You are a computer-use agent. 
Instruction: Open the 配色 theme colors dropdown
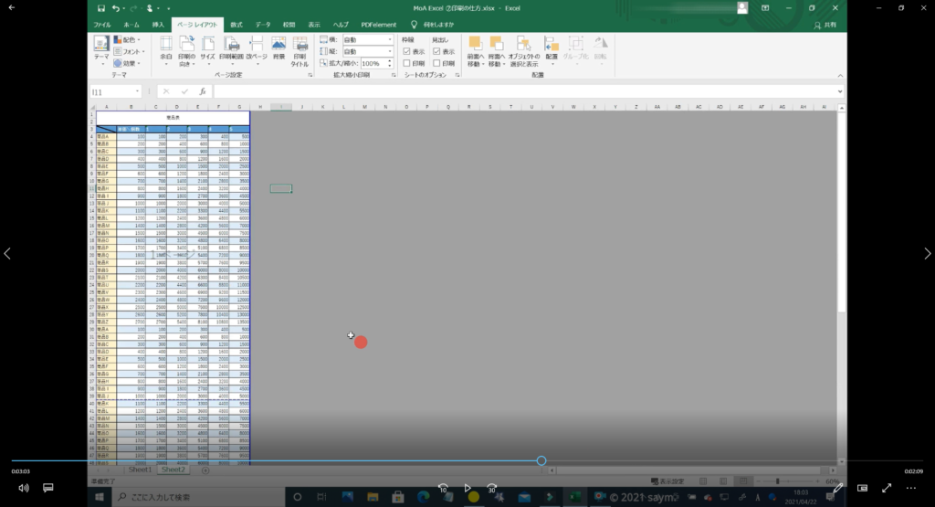(129, 40)
